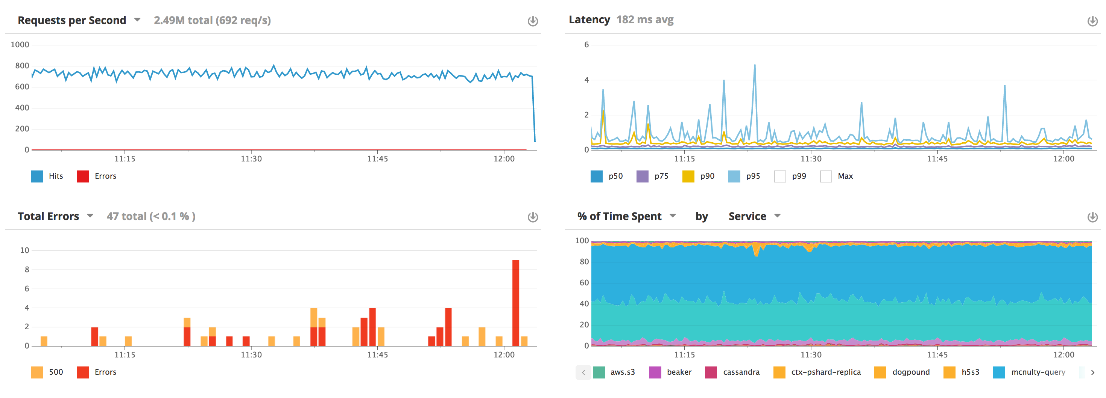Click the '182 ms avg' summary
Image resolution: width=1106 pixels, height=398 pixels.
pyautogui.click(x=645, y=20)
